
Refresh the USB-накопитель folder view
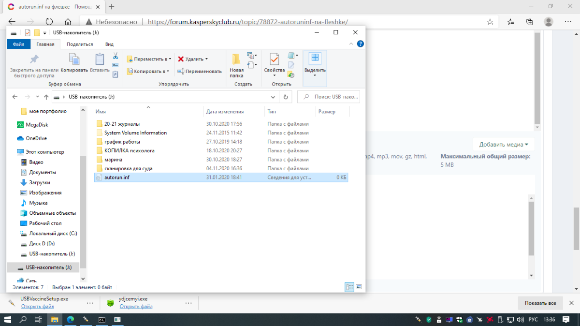click(286, 97)
